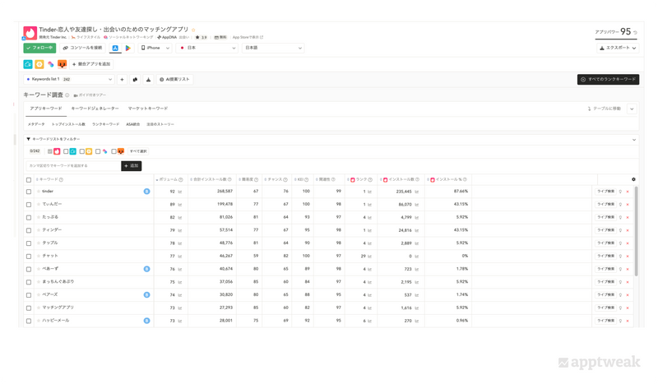Click the duplicate keyword list icon
Screen dimensions: 658x384
click(x=135, y=79)
